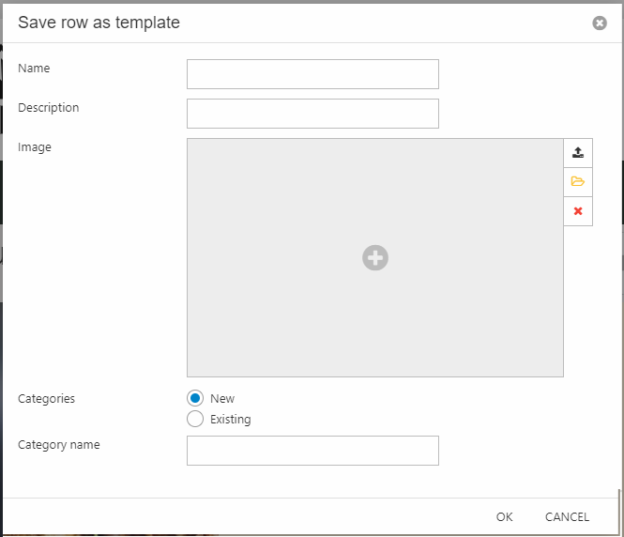Click the plus icon in image placeholder
The height and width of the screenshot is (537, 624).
pyautogui.click(x=375, y=258)
